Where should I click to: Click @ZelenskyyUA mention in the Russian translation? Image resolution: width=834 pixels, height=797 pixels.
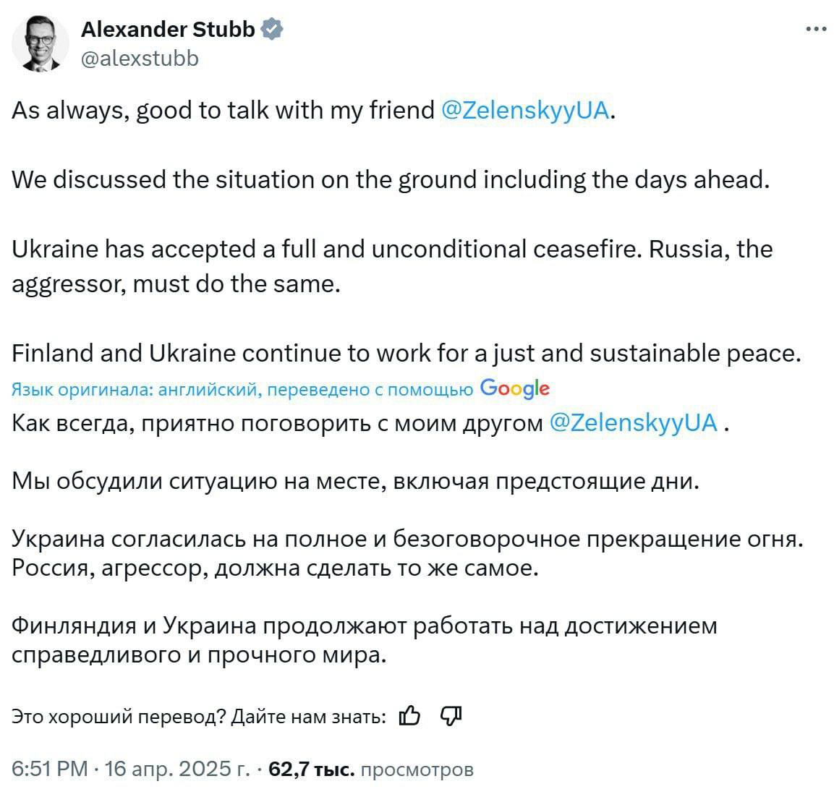pyautogui.click(x=634, y=422)
